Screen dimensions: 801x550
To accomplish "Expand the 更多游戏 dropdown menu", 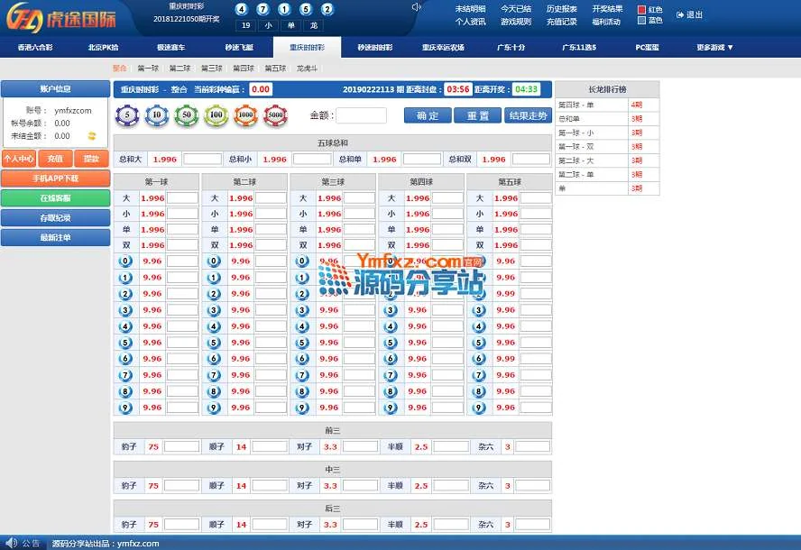I will [714, 48].
